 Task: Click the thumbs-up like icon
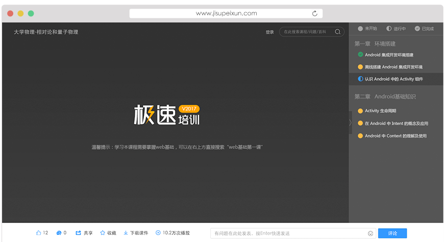click(x=39, y=233)
